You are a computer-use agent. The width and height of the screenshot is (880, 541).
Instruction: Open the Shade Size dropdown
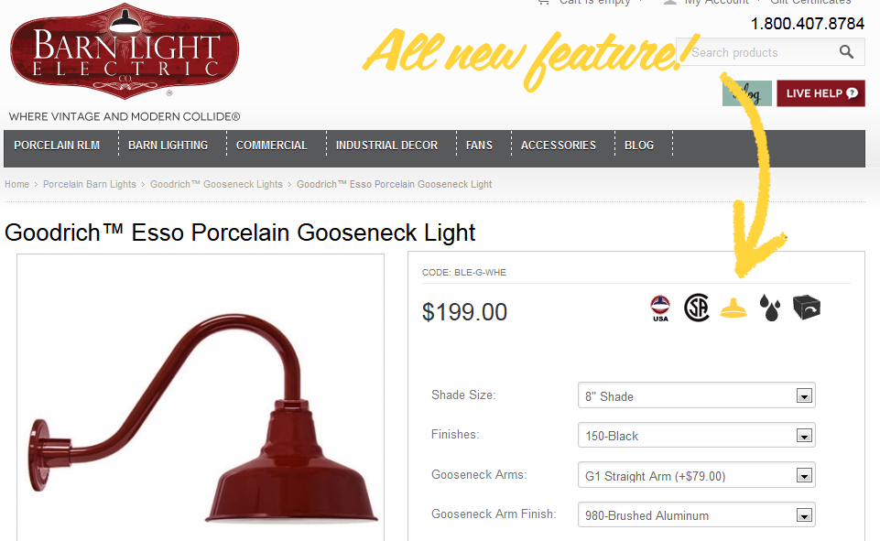tap(697, 395)
